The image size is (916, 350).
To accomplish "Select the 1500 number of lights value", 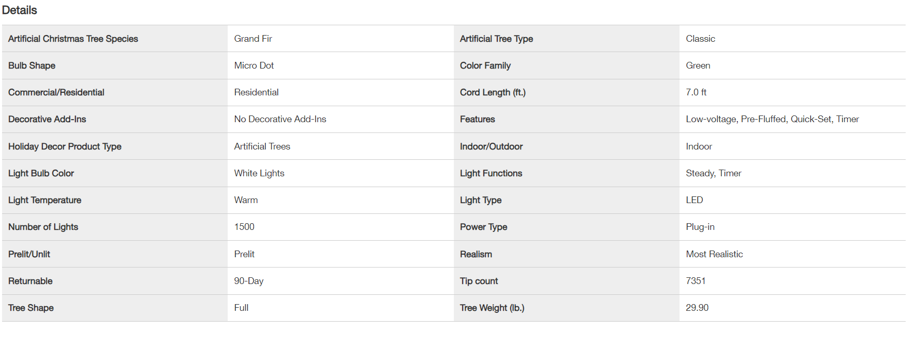I will tap(244, 227).
